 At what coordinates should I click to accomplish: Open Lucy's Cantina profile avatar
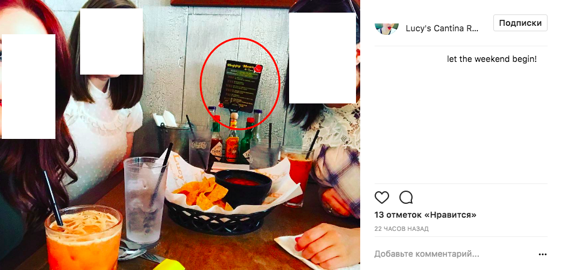tap(386, 29)
